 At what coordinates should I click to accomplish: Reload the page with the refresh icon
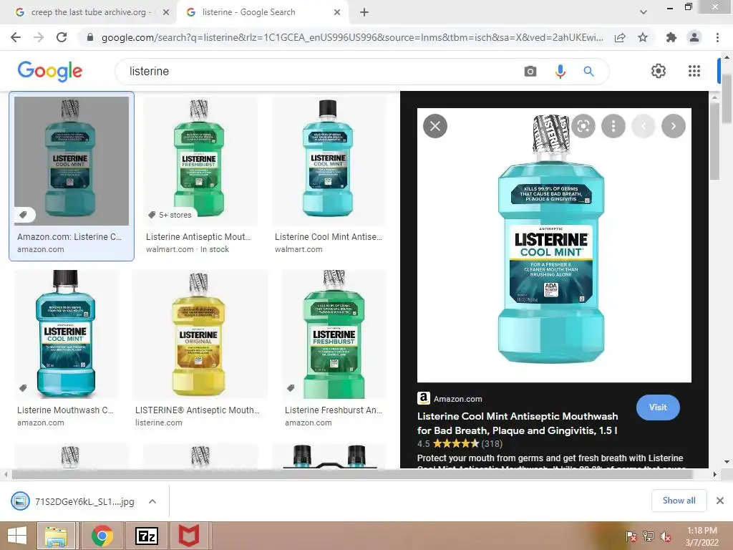click(62, 37)
